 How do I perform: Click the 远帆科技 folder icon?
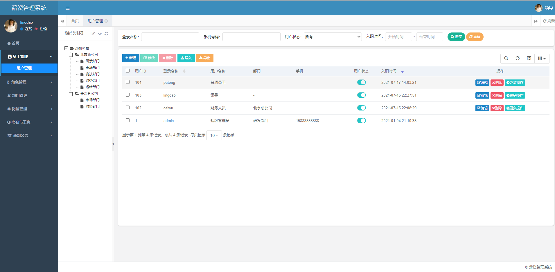pos(72,48)
